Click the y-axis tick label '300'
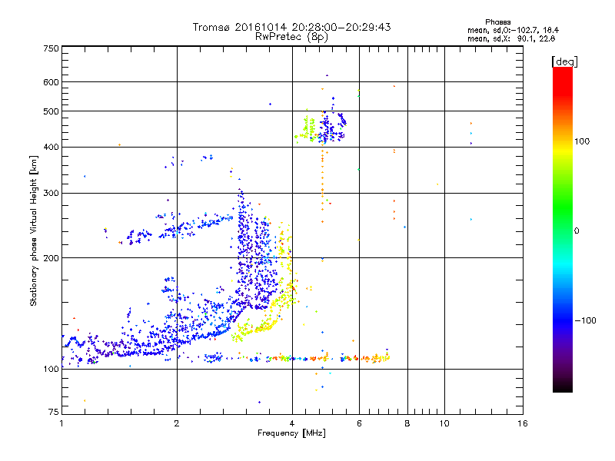Screen dimensions: 615x461 (51, 193)
